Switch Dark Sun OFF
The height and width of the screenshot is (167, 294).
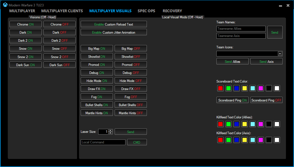[60, 64]
